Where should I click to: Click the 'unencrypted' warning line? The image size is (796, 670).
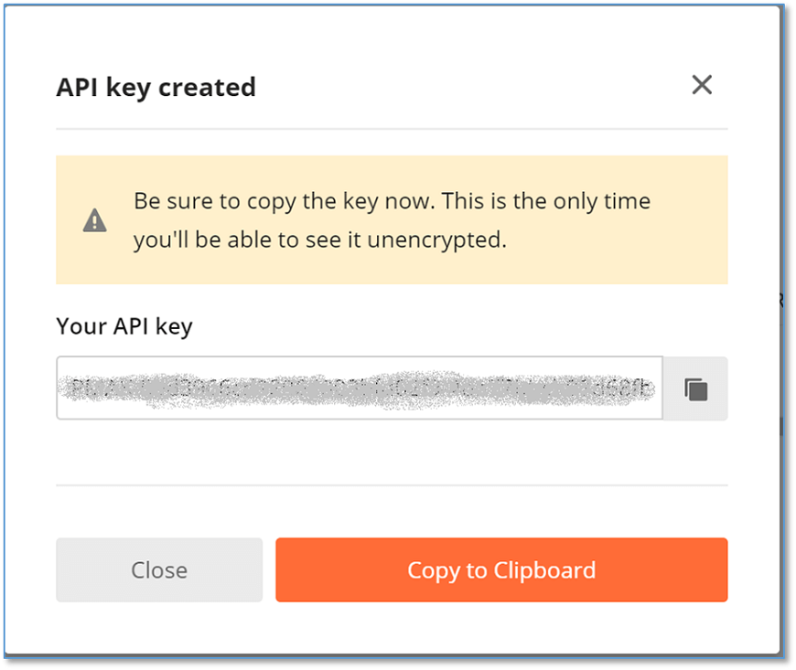[x=320, y=239]
